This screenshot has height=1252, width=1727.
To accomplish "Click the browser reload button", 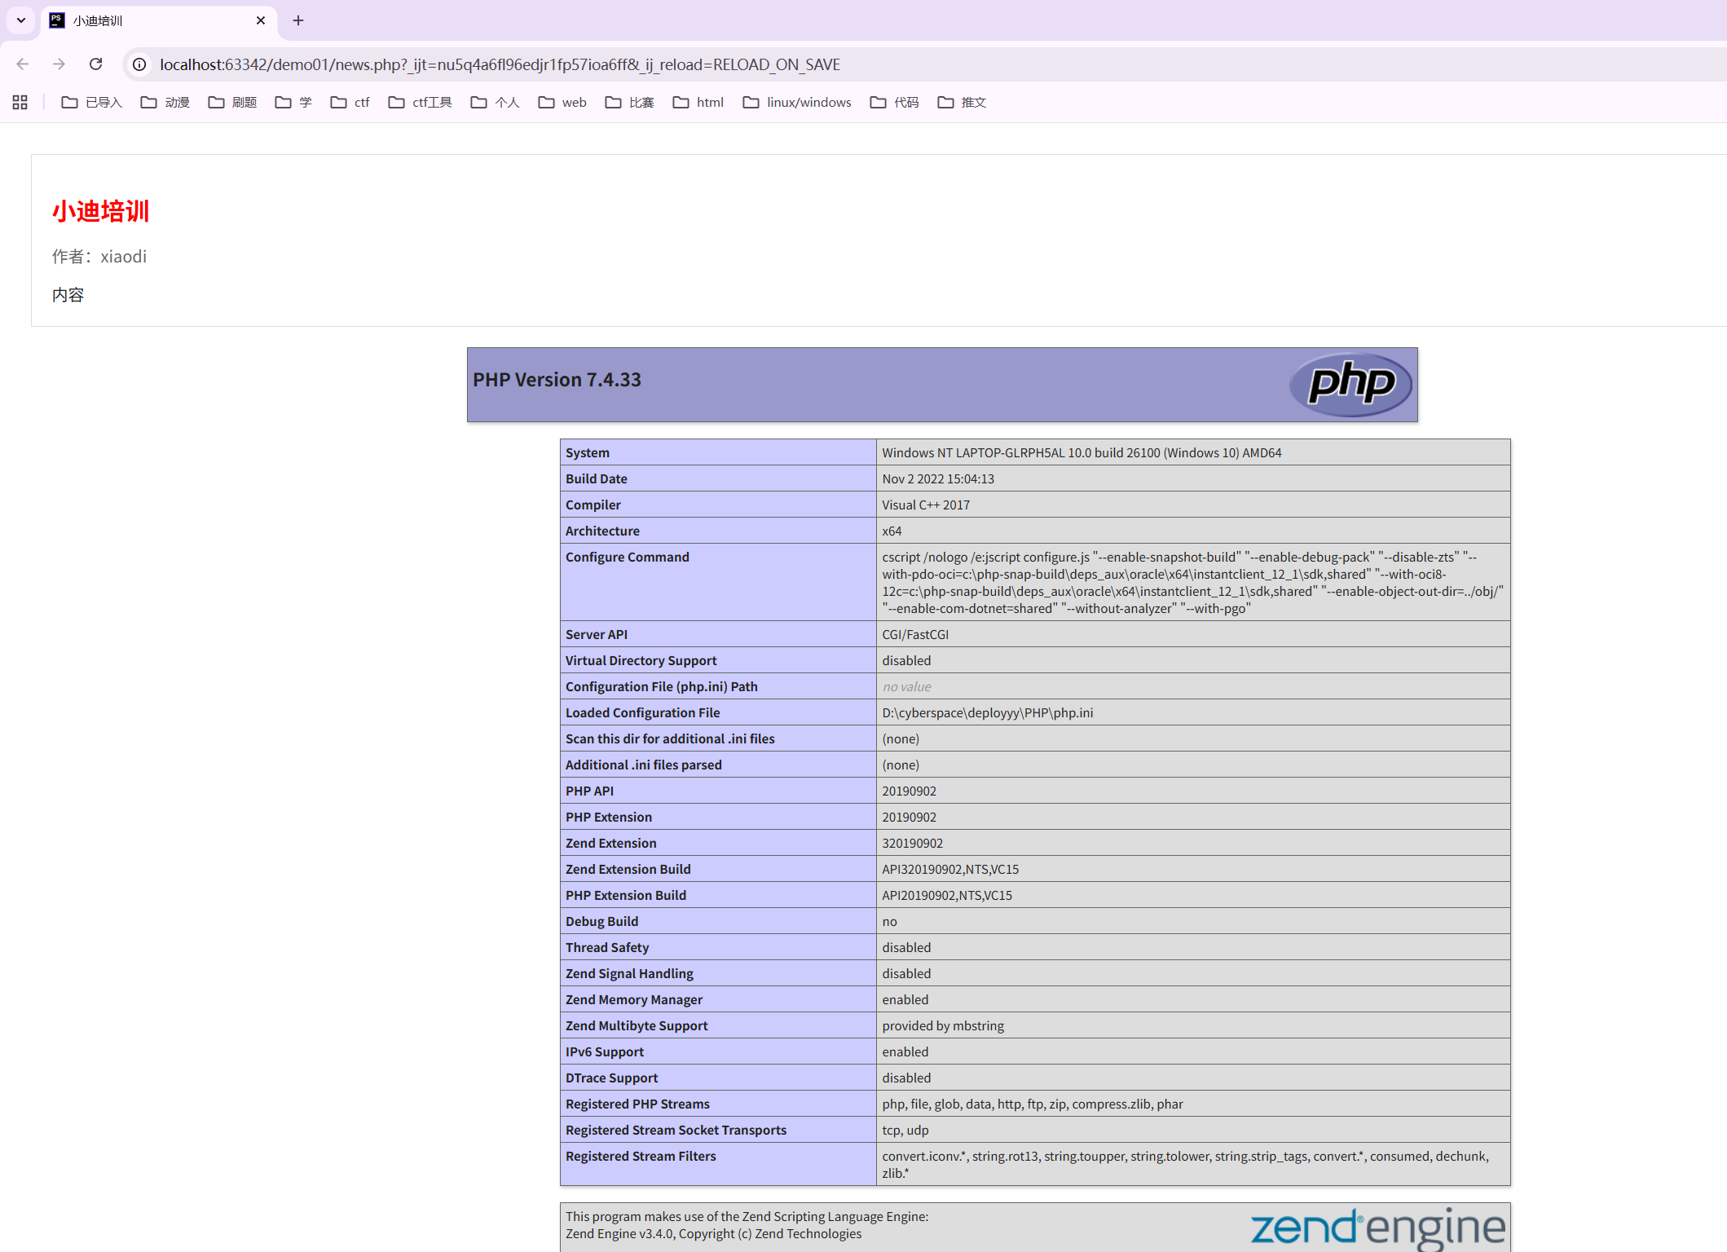I will click(96, 64).
